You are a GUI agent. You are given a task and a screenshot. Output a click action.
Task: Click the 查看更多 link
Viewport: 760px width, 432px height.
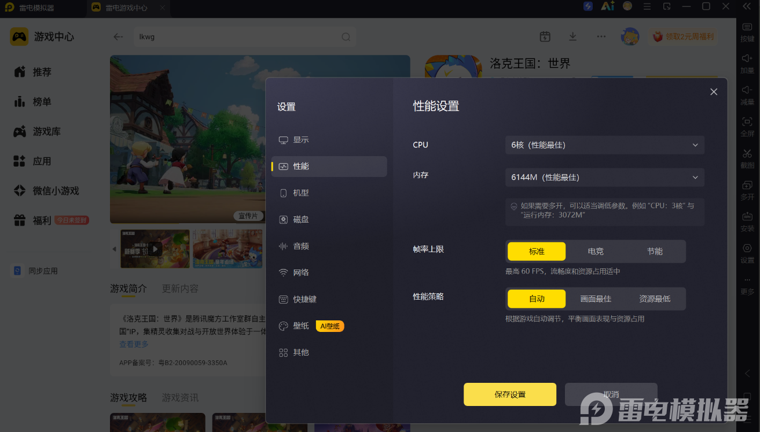pos(134,344)
